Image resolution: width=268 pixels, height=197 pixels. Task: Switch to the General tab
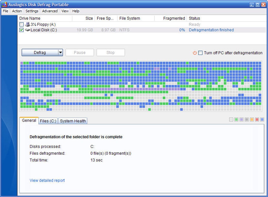(29, 121)
